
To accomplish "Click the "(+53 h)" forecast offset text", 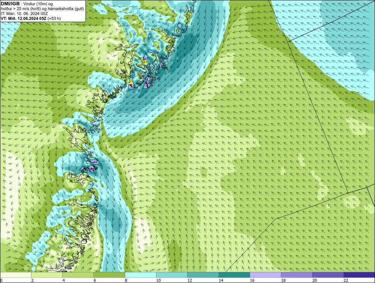I will 54,18.
